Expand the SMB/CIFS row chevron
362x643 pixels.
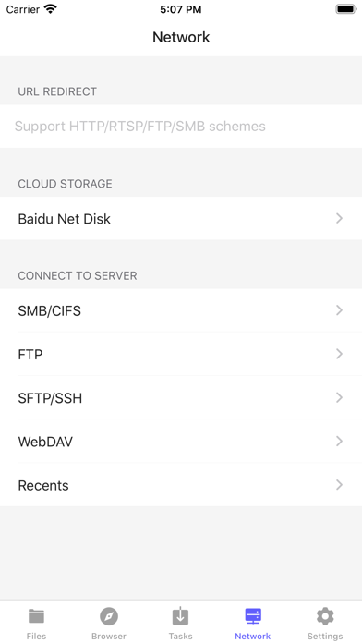339,310
